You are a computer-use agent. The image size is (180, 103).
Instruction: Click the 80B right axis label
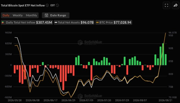tap(170, 74)
